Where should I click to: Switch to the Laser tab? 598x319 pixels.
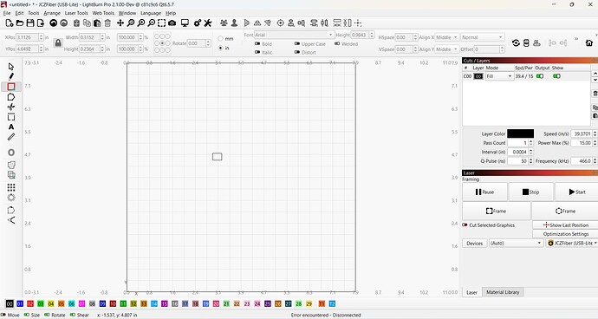coord(471,292)
